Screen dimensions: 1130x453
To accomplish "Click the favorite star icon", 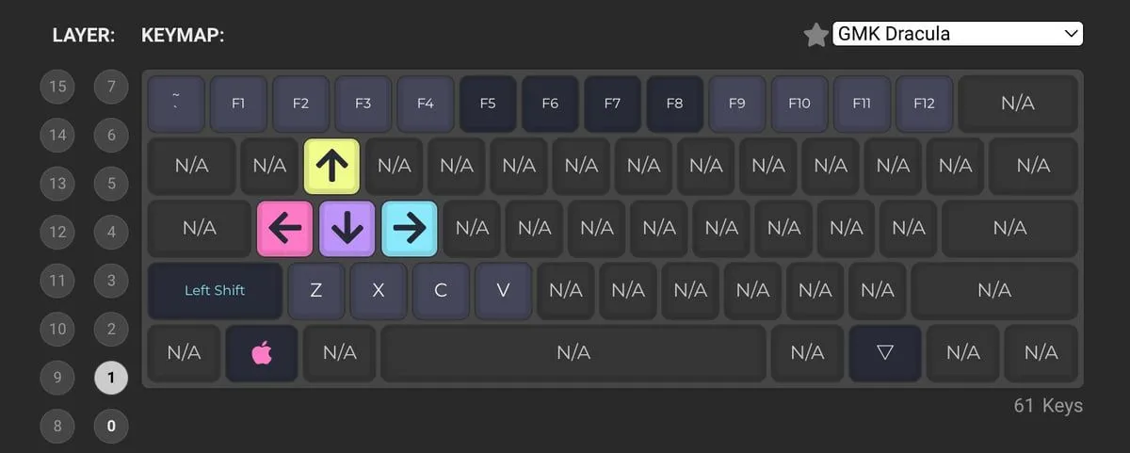I will click(815, 35).
